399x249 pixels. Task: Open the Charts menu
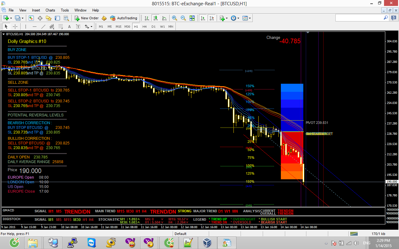pos(50,10)
